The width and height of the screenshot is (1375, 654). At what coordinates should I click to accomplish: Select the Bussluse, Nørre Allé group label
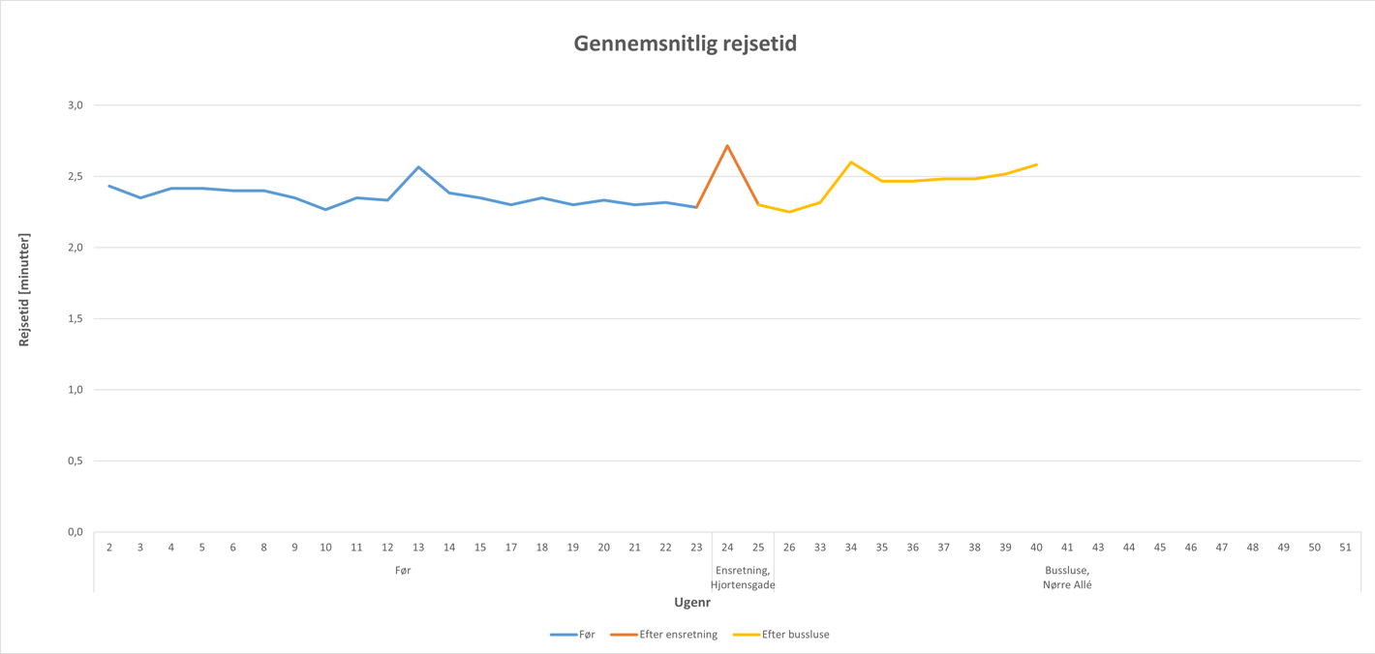(1067, 578)
